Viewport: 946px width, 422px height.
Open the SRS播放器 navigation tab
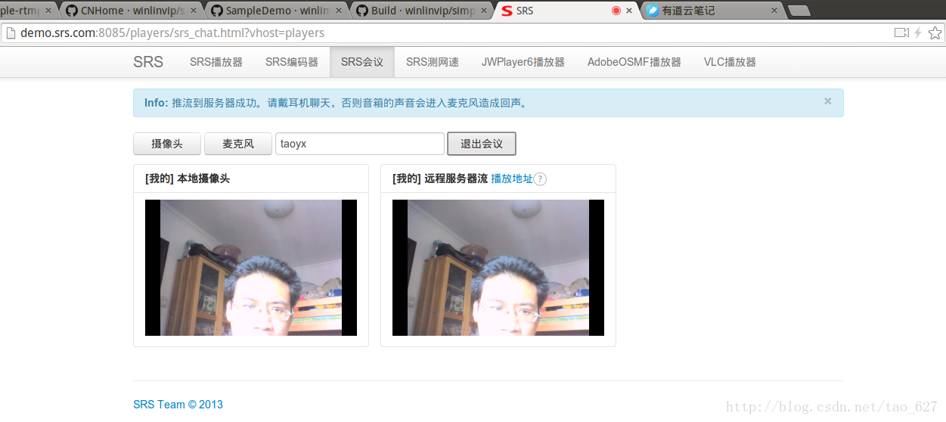pos(216,62)
